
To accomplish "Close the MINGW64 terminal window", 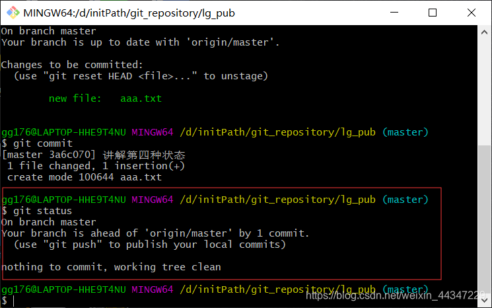I will coord(472,13).
